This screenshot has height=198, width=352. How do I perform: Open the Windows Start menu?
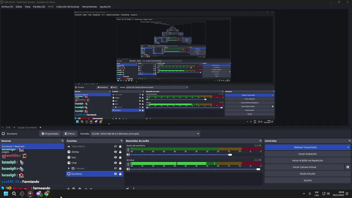pos(6,194)
